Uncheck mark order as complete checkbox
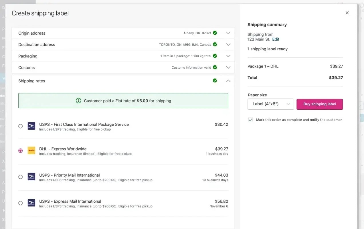Image resolution: width=364 pixels, height=229 pixels. (x=250, y=120)
